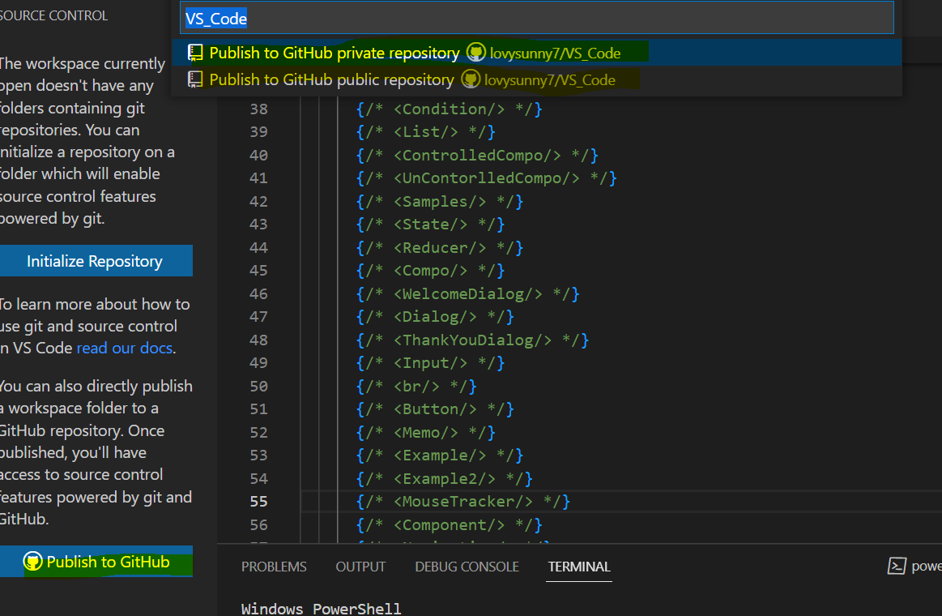Click line number 55 in the gutter

coord(258,501)
